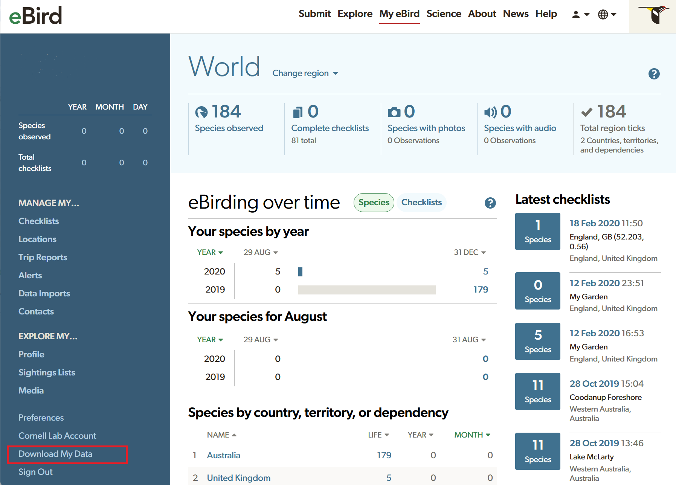
Task: Open 29 AUG dropdown under species by year
Action: [261, 252]
